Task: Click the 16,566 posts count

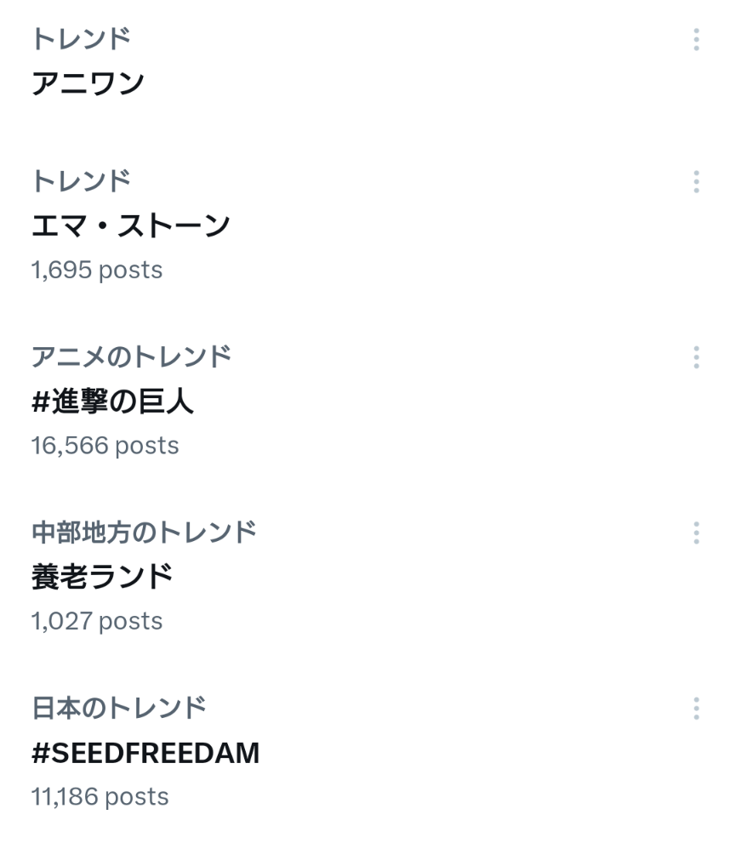Action: pyautogui.click(x=105, y=446)
